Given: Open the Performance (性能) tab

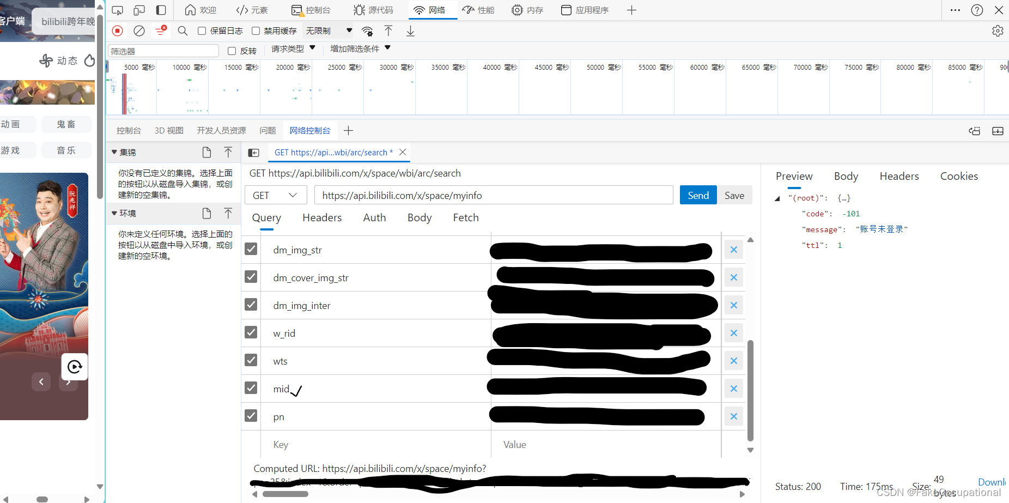Looking at the screenshot, I should [x=478, y=10].
